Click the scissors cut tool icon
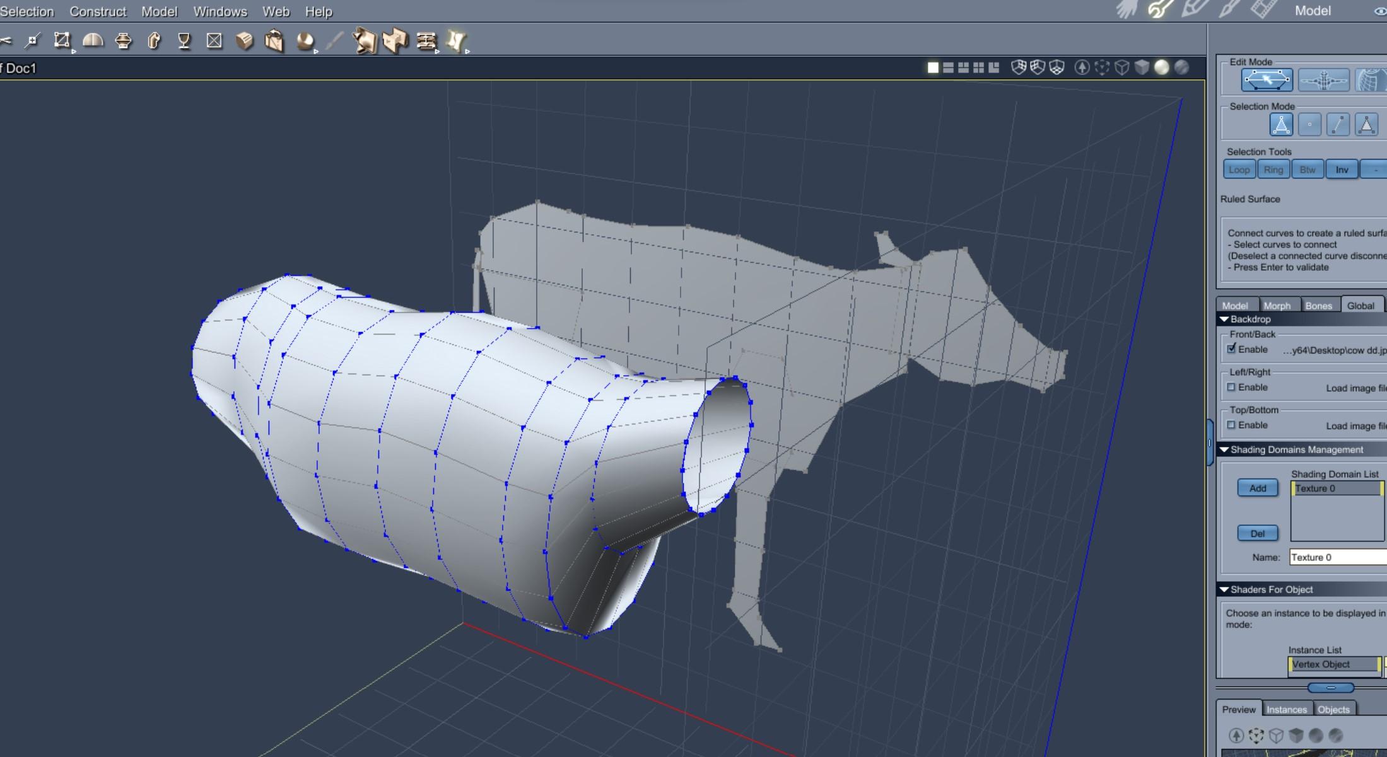 [5, 41]
